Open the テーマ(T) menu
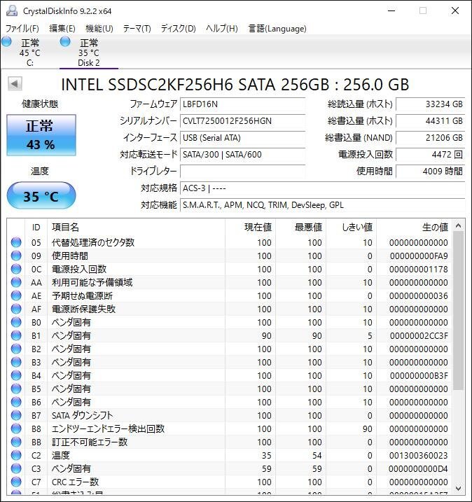The height and width of the screenshot is (502, 472). click(137, 29)
